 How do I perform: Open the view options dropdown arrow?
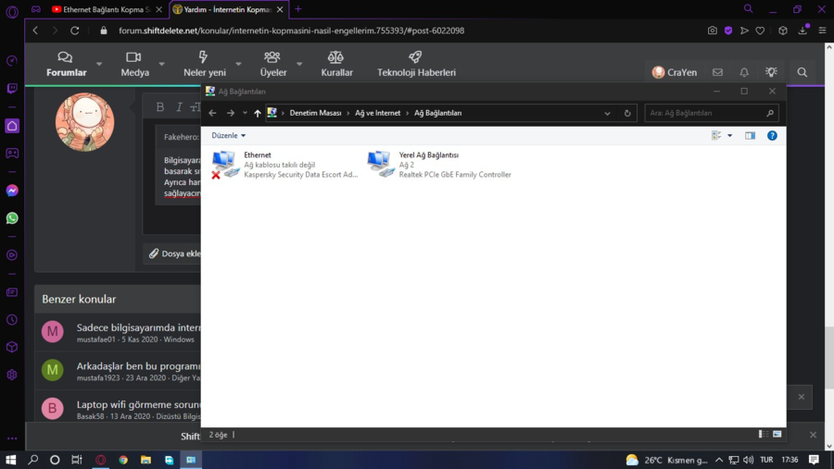[730, 136]
